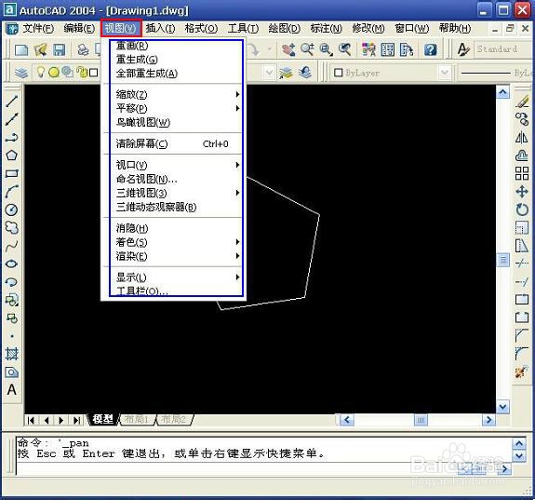
Task: Select the Polyline tool
Action: coord(11,137)
